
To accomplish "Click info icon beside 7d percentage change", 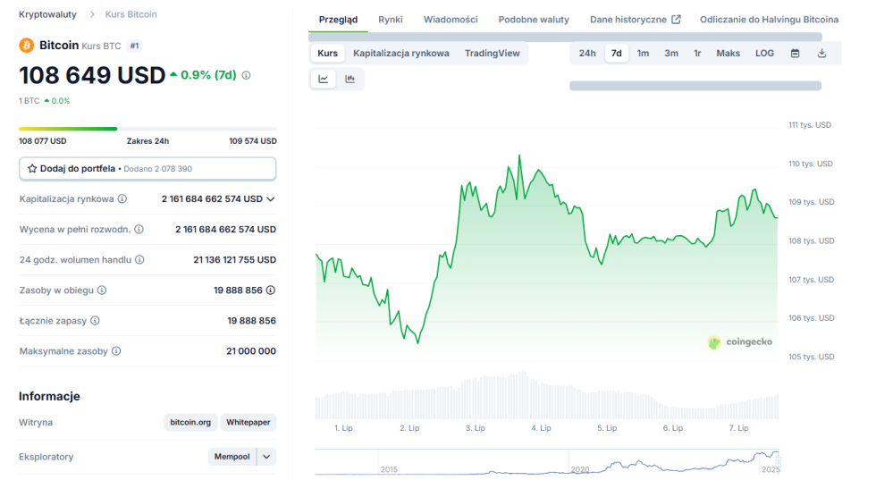I will point(247,76).
